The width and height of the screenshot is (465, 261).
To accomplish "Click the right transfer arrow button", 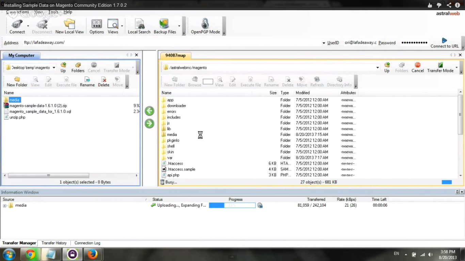I will click(149, 123).
